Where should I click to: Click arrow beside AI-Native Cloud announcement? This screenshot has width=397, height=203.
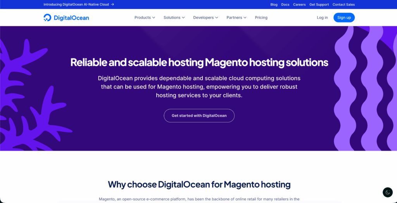[x=112, y=4]
